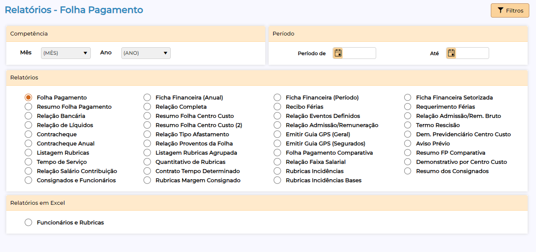536x252 pixels.
Task: Choose Folha Pagamento Comparativa option
Action: [x=277, y=153]
